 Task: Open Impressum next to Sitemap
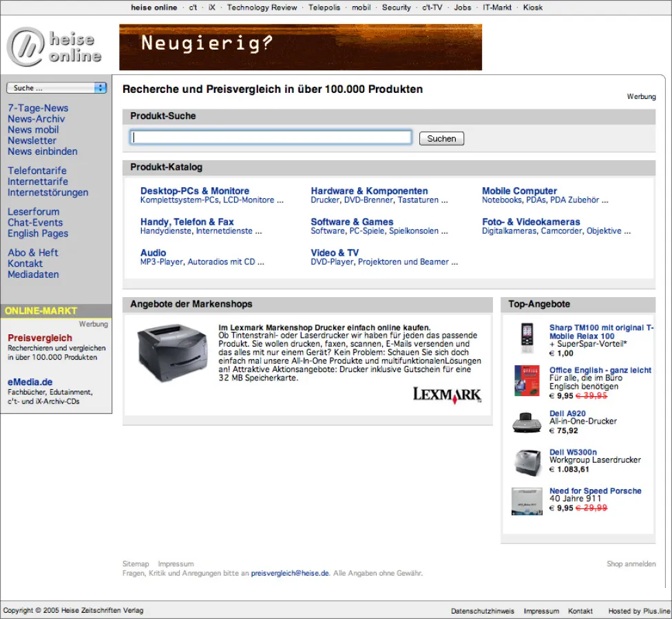[x=176, y=564]
